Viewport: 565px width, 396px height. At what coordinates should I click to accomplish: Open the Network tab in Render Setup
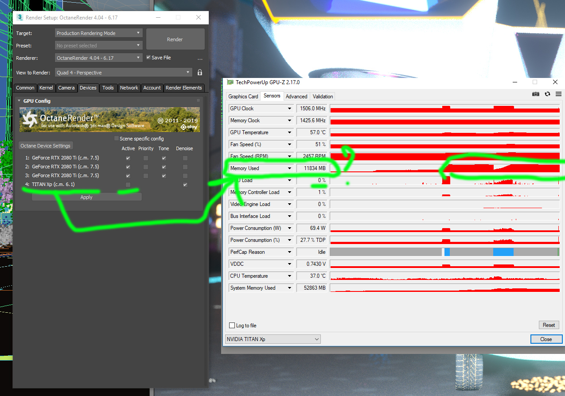[129, 88]
